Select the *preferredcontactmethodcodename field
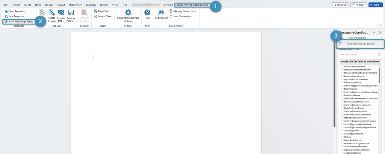 tap(360, 99)
